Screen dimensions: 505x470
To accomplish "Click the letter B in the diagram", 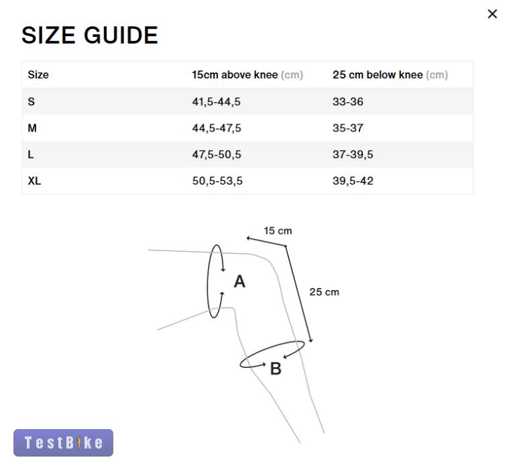I will [276, 369].
